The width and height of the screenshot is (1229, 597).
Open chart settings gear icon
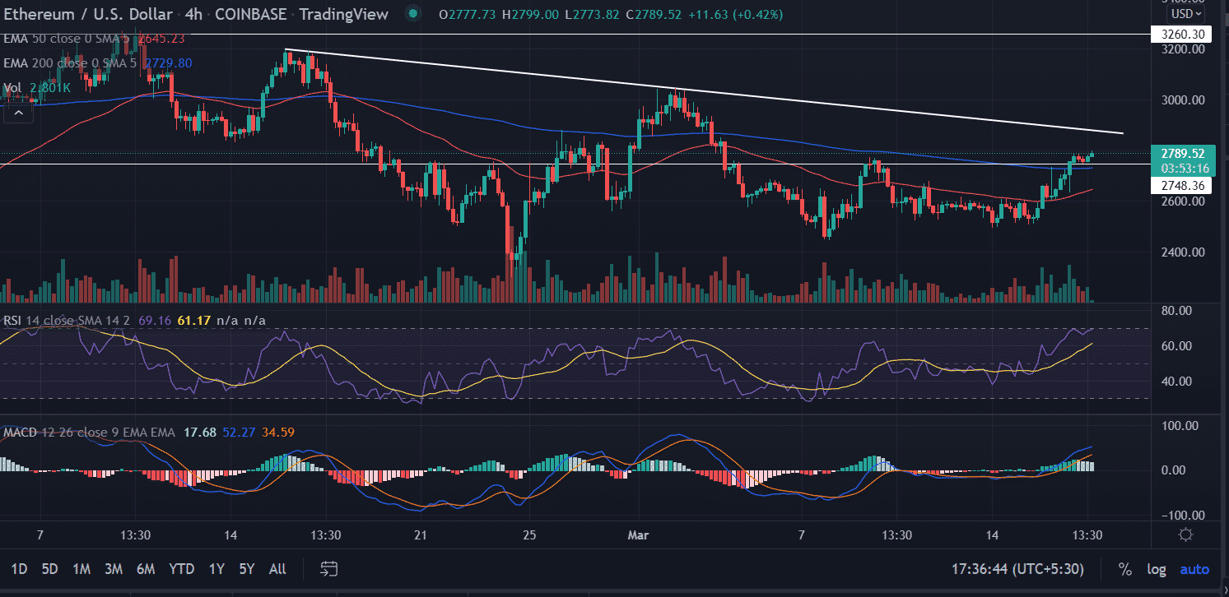click(1185, 535)
